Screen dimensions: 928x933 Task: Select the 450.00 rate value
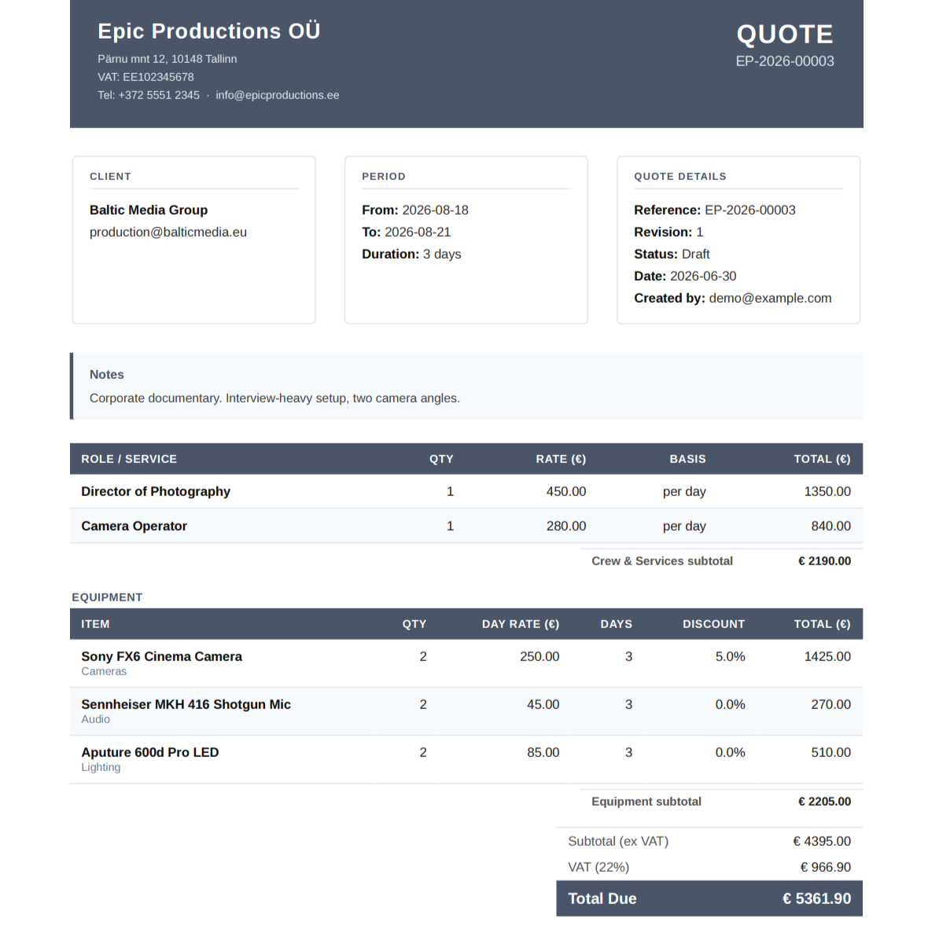point(566,491)
